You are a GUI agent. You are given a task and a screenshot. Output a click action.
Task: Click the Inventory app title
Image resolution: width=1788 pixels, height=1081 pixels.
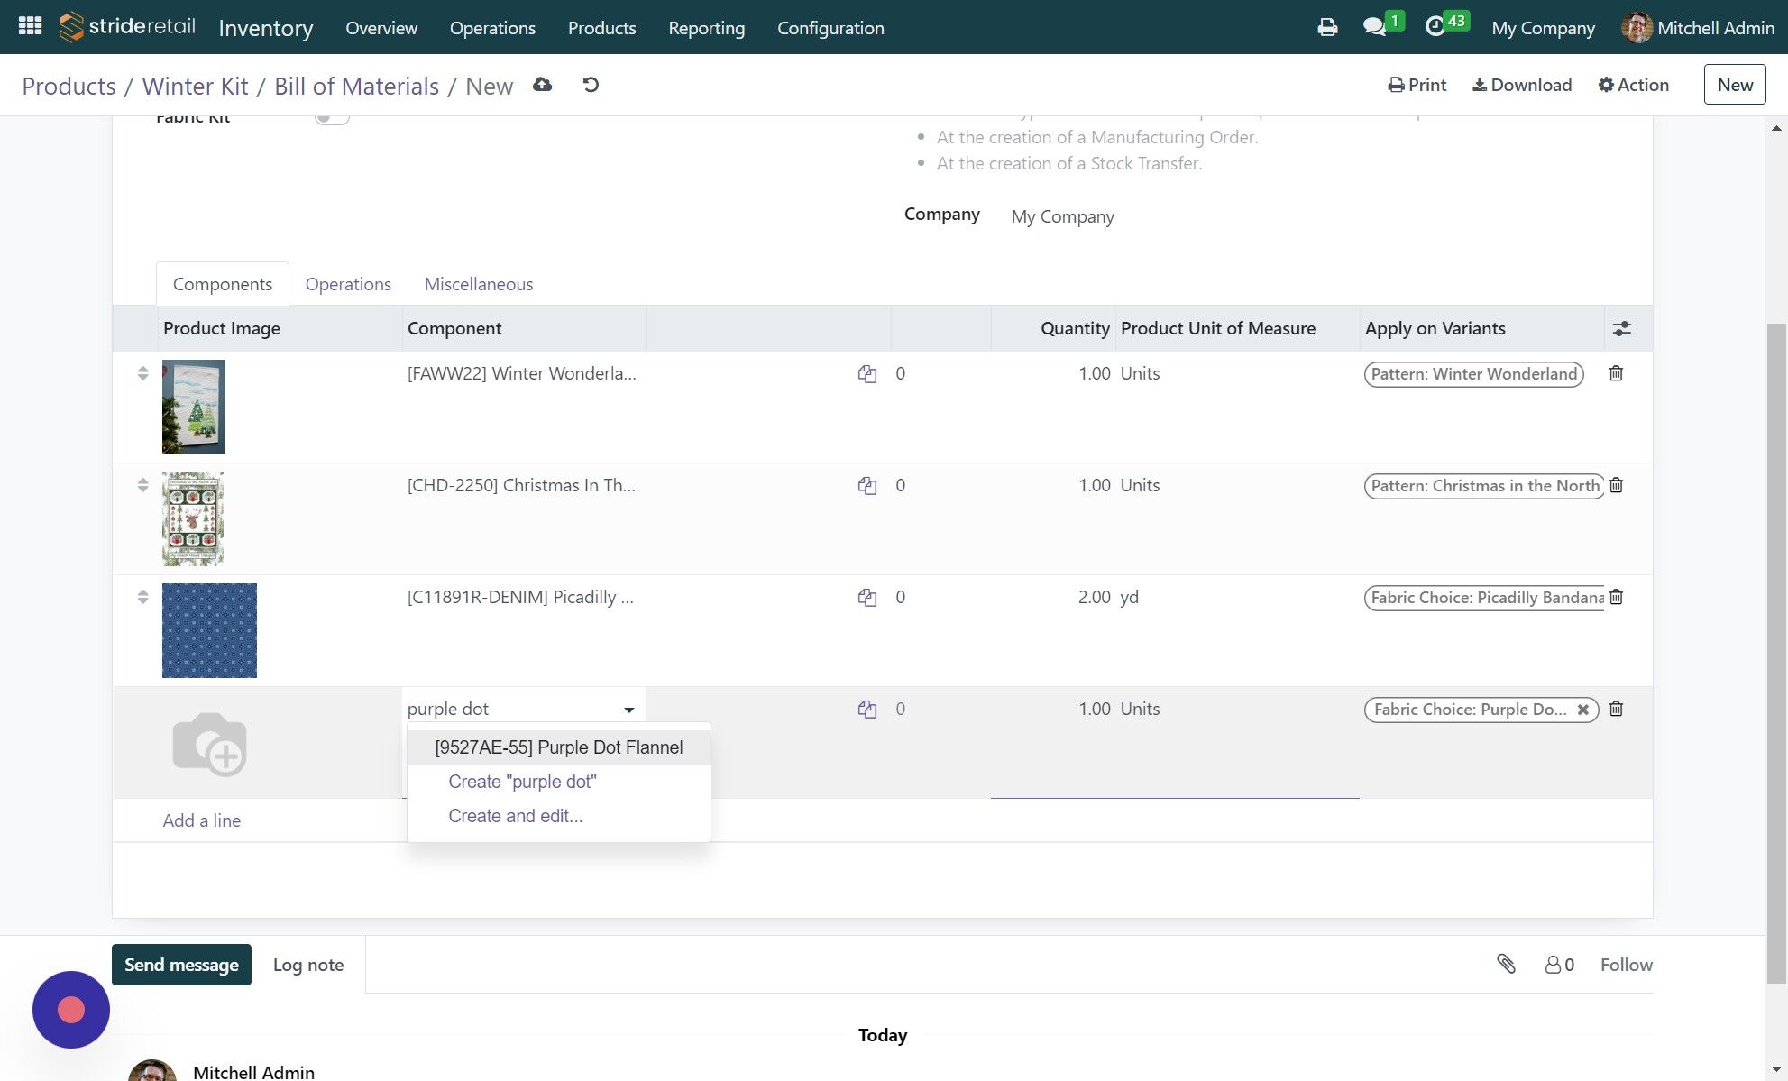pos(266,28)
